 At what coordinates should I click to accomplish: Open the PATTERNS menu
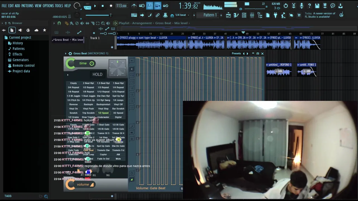[27, 6]
